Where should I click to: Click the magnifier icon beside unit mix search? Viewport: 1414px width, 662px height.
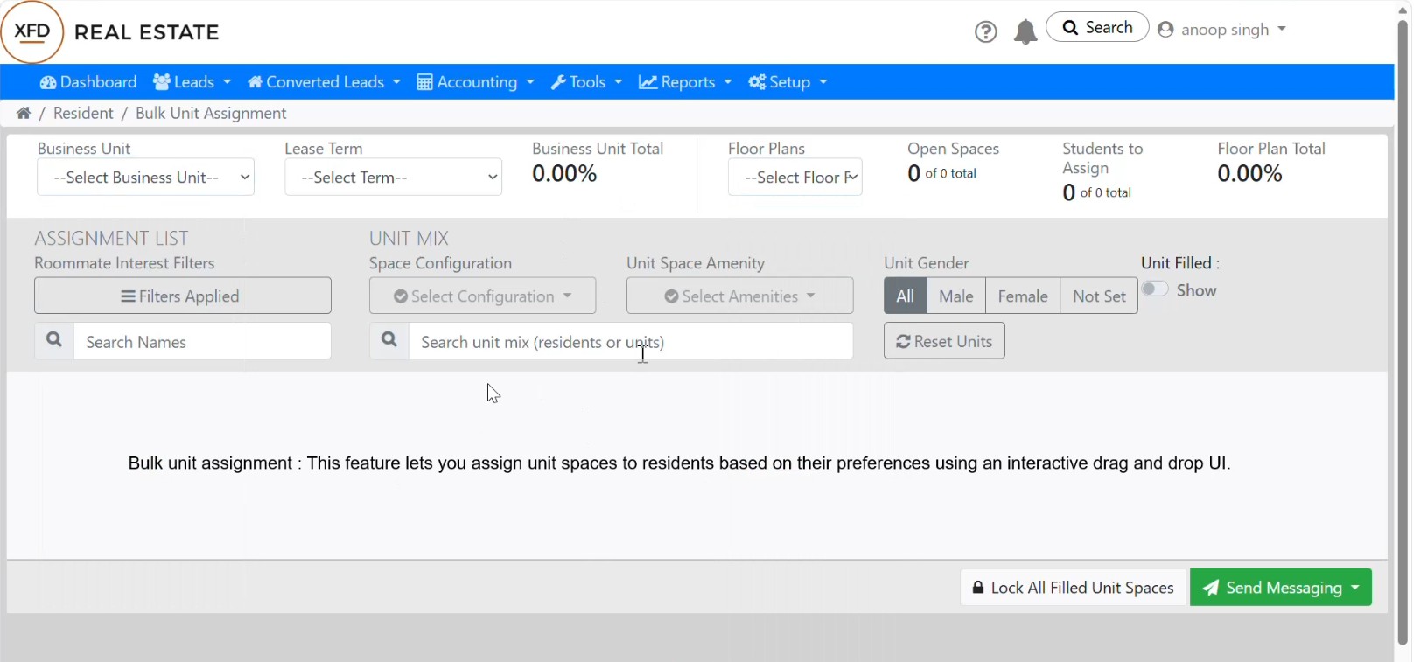point(389,341)
